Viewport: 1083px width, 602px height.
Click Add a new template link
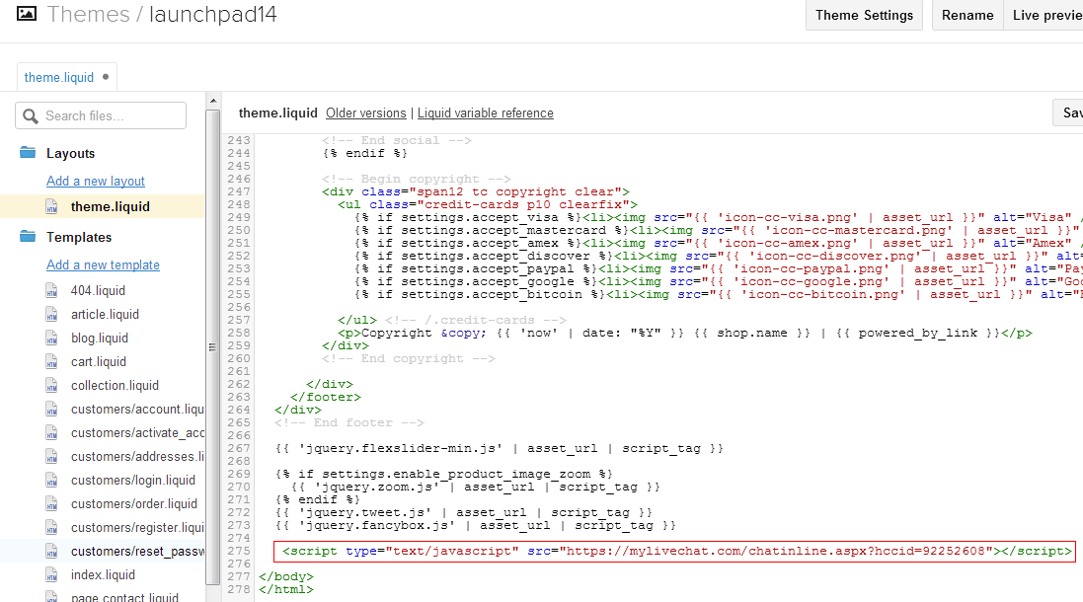coord(103,264)
